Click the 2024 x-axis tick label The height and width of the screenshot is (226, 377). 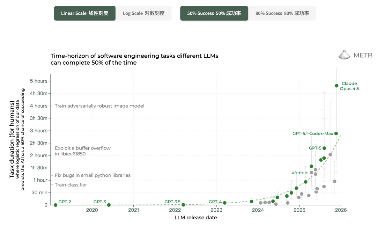pyautogui.click(x=258, y=210)
